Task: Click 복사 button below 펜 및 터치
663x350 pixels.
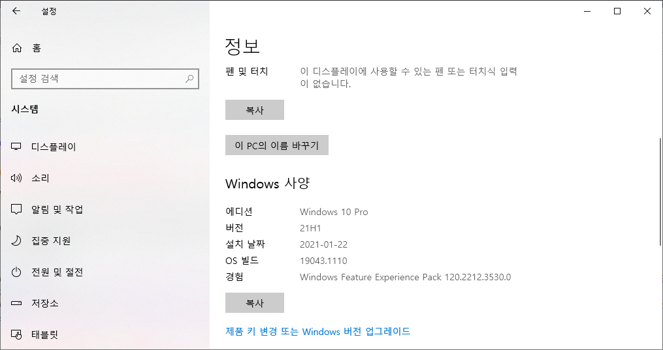Action: coord(255,110)
